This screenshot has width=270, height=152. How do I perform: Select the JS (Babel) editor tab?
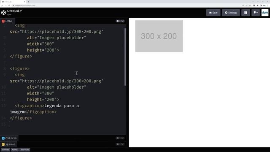pos(8,144)
